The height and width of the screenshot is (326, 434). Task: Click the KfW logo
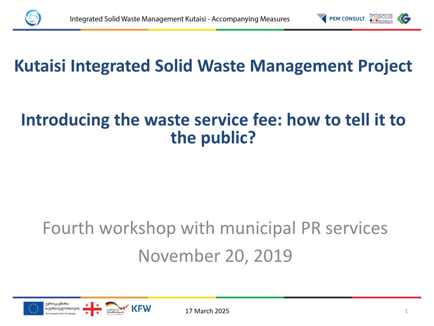point(141,309)
